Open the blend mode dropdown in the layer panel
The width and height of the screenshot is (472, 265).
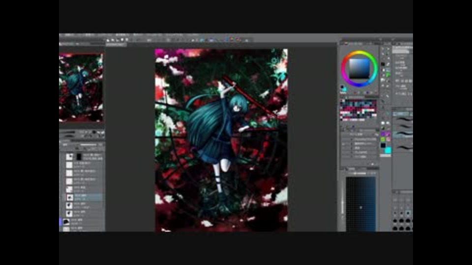tap(68, 144)
